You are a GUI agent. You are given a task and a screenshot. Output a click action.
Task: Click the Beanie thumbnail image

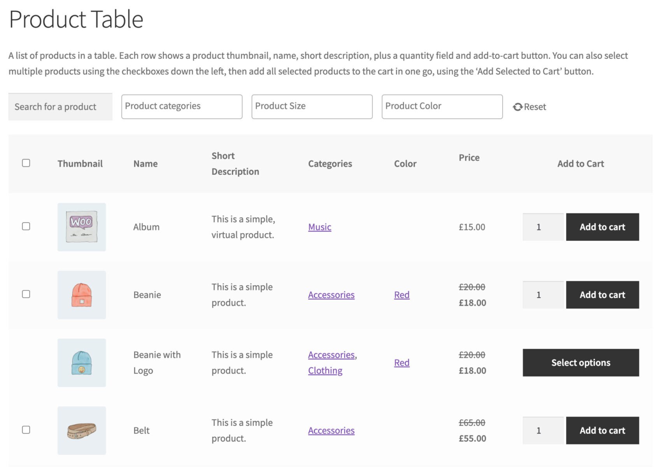pyautogui.click(x=81, y=295)
